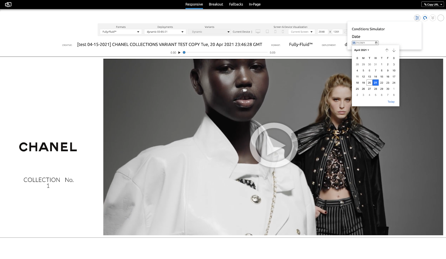This screenshot has height=259, width=446.
Task: Click the screen height field showing 1201
Action: pos(337,32)
